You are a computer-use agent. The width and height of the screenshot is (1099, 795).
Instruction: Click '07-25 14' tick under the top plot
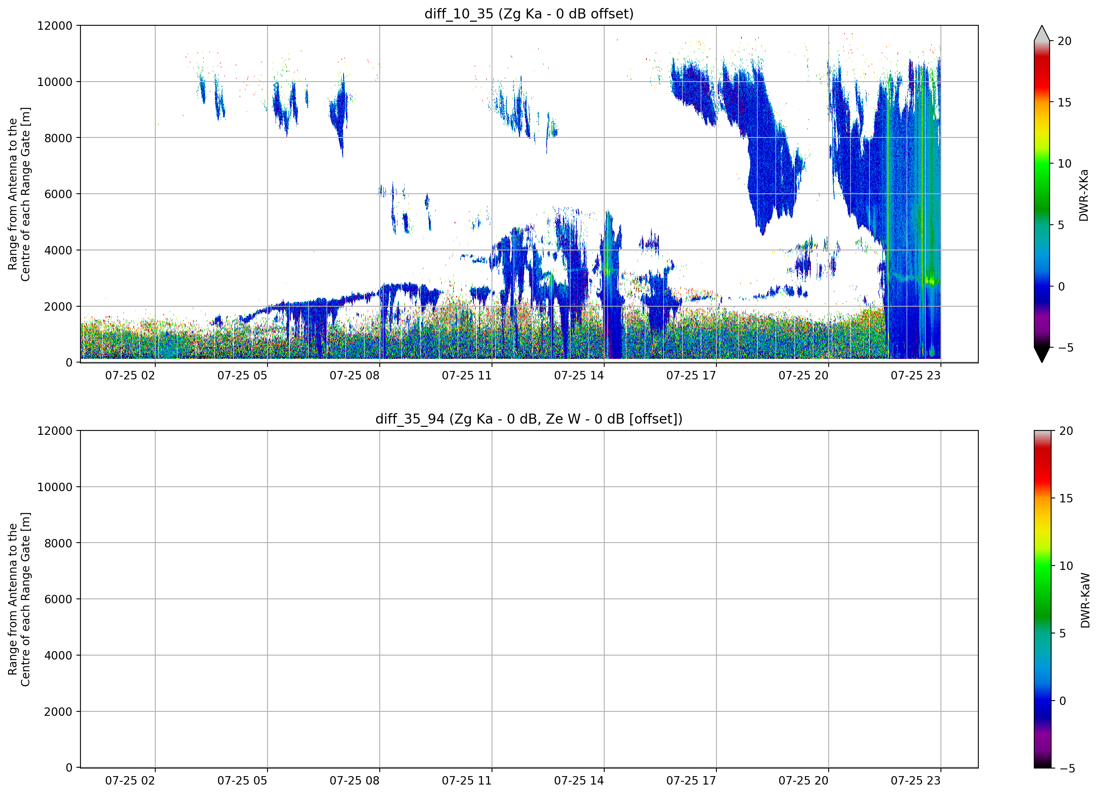pyautogui.click(x=579, y=376)
